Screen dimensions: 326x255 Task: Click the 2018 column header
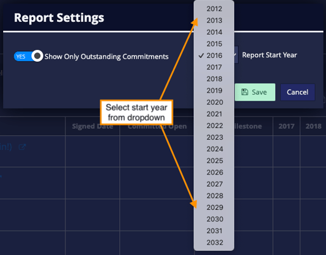(x=313, y=126)
